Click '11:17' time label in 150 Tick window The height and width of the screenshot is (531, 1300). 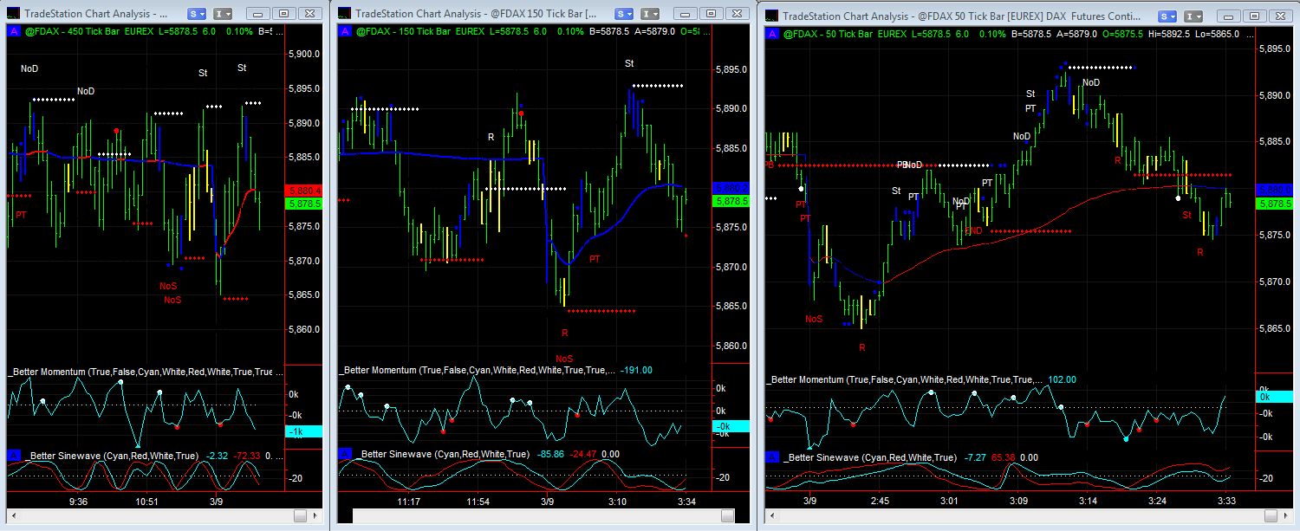(x=407, y=502)
